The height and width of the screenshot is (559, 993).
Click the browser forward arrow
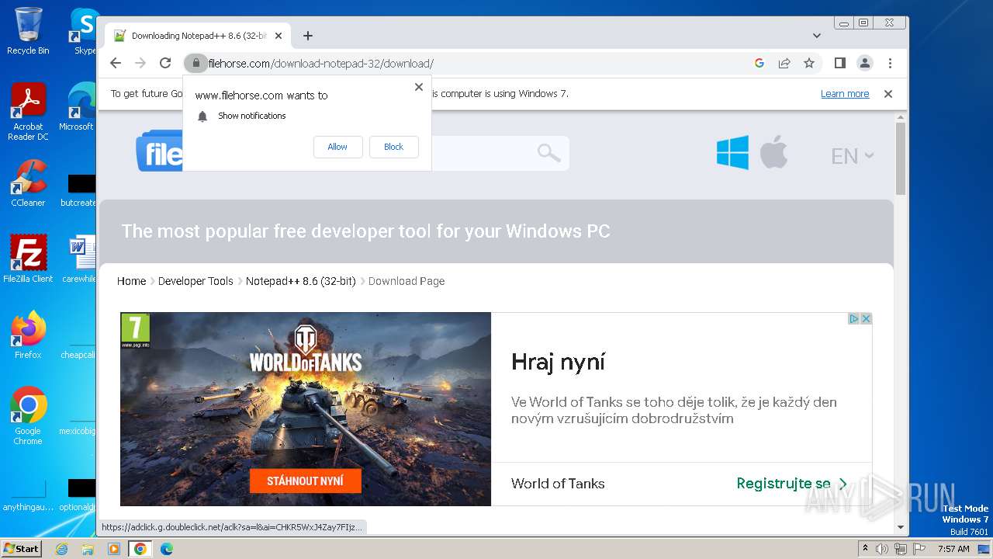[140, 63]
